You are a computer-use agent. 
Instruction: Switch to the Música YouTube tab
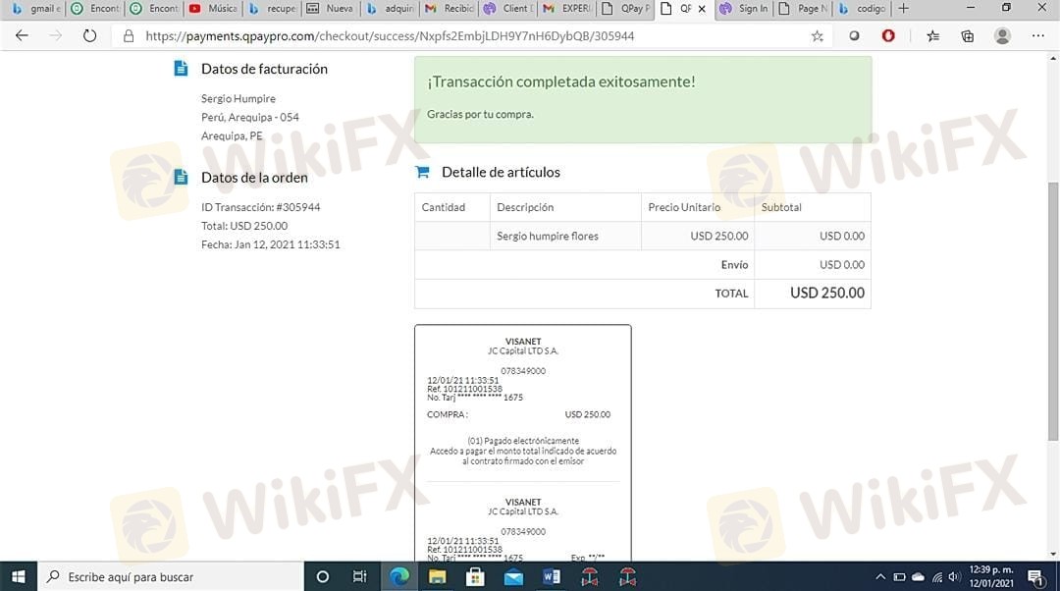coord(212,9)
